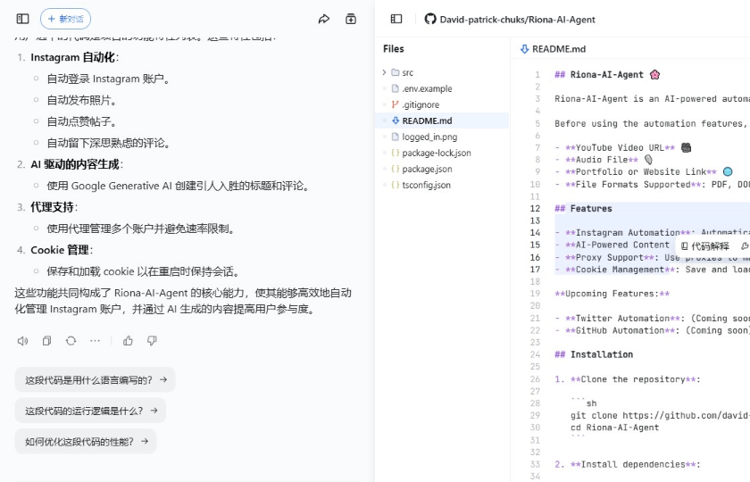Expand the src folder chevron
Screen dimensions: 750x482
click(385, 72)
